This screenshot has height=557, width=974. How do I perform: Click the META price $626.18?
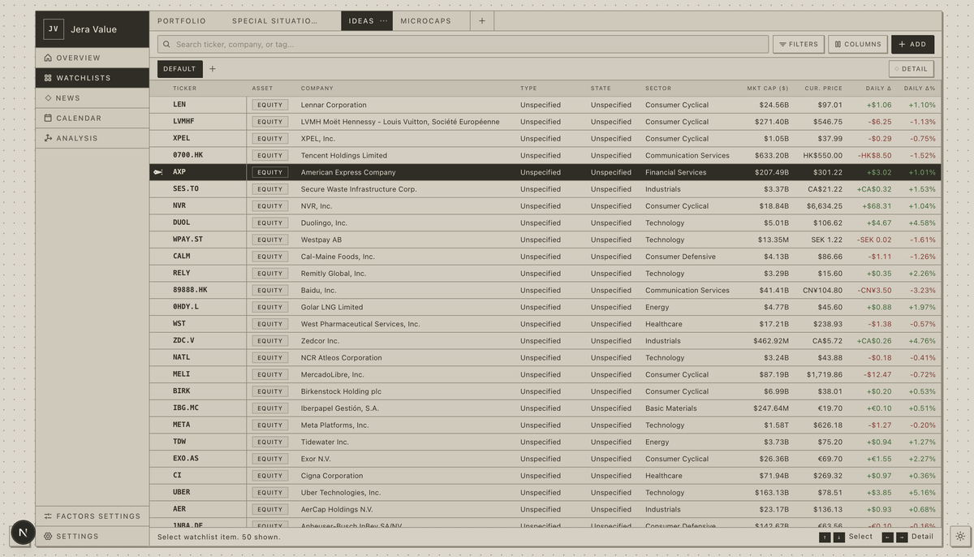[x=827, y=425]
